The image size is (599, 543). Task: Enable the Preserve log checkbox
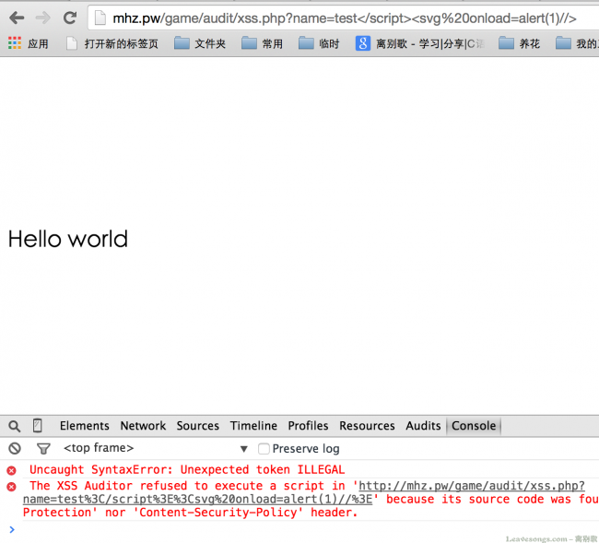click(x=264, y=449)
